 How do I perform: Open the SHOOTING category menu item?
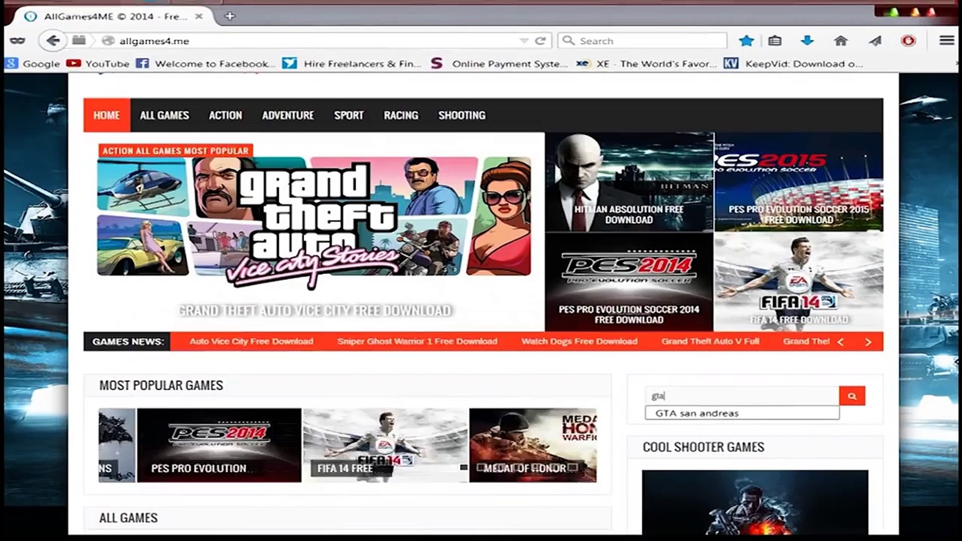tap(461, 115)
